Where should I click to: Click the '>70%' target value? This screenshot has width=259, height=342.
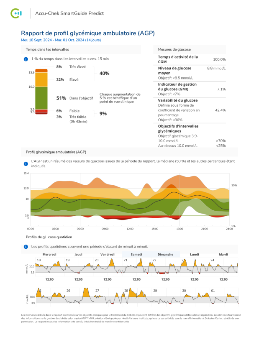click(221, 140)
